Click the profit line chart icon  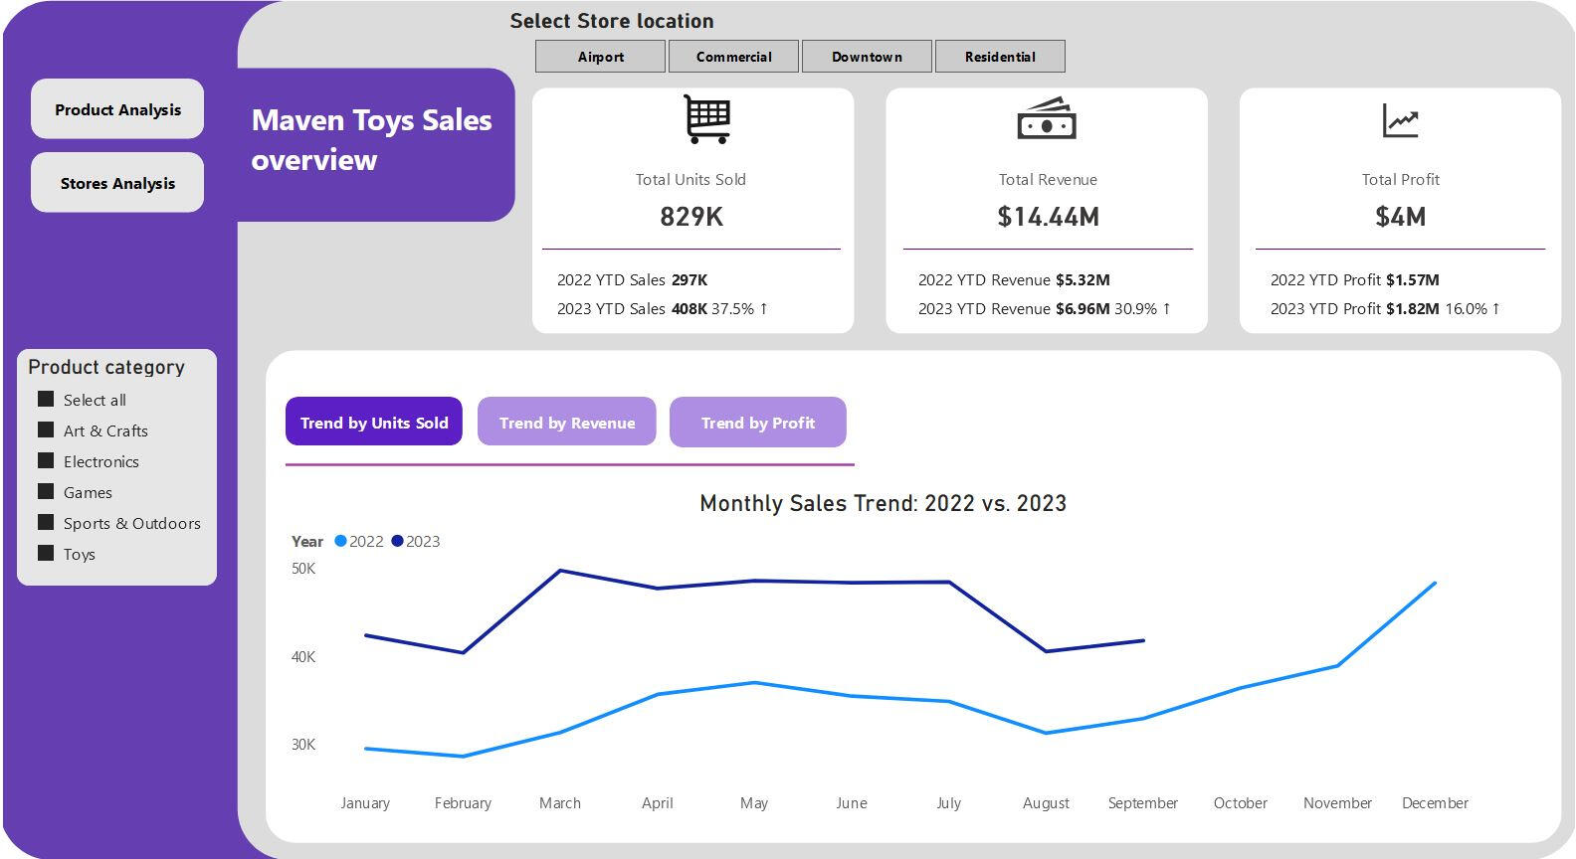(x=1400, y=121)
